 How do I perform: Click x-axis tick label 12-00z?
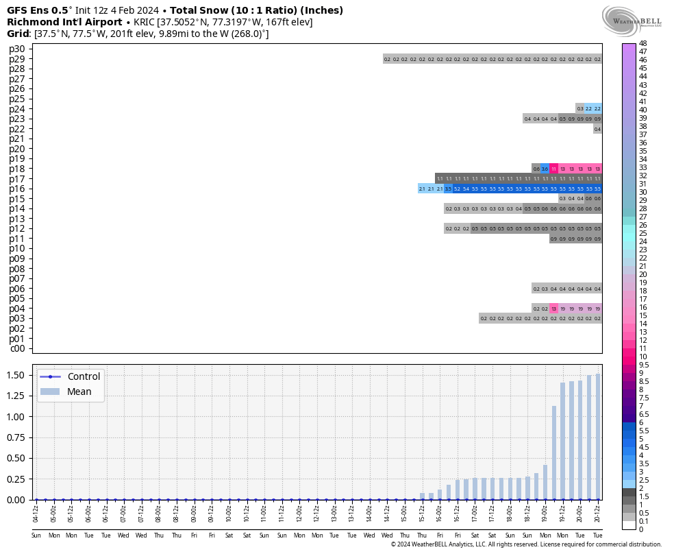pyautogui.click(x=299, y=514)
